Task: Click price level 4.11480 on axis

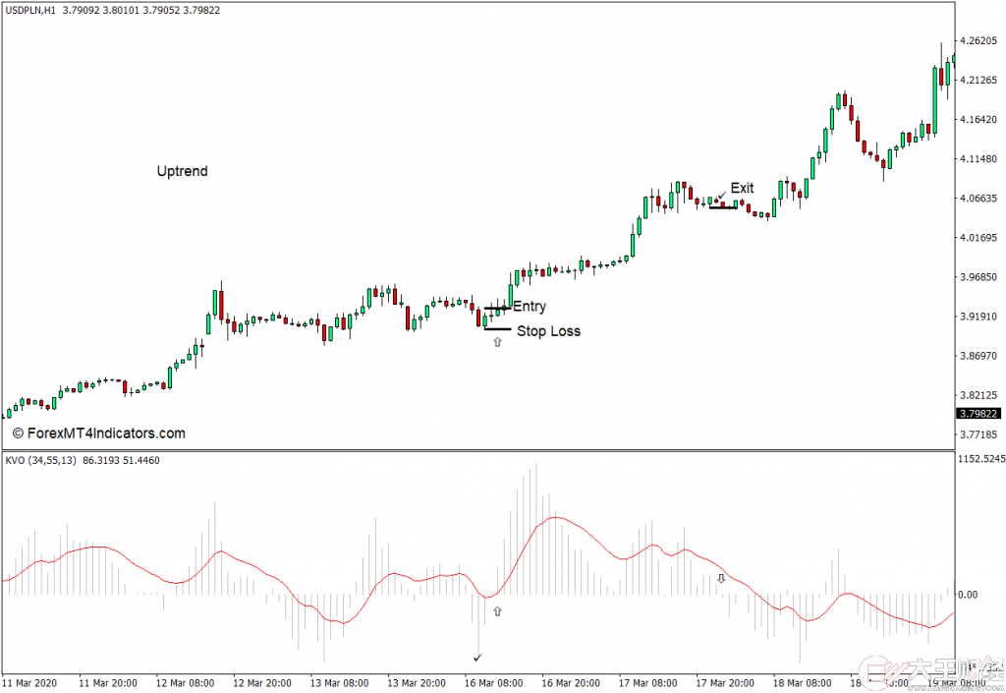Action: coord(978,158)
